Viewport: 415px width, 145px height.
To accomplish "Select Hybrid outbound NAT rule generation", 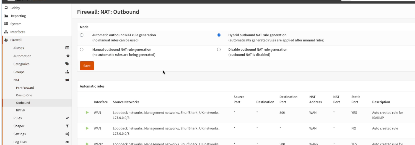I will [219, 35].
